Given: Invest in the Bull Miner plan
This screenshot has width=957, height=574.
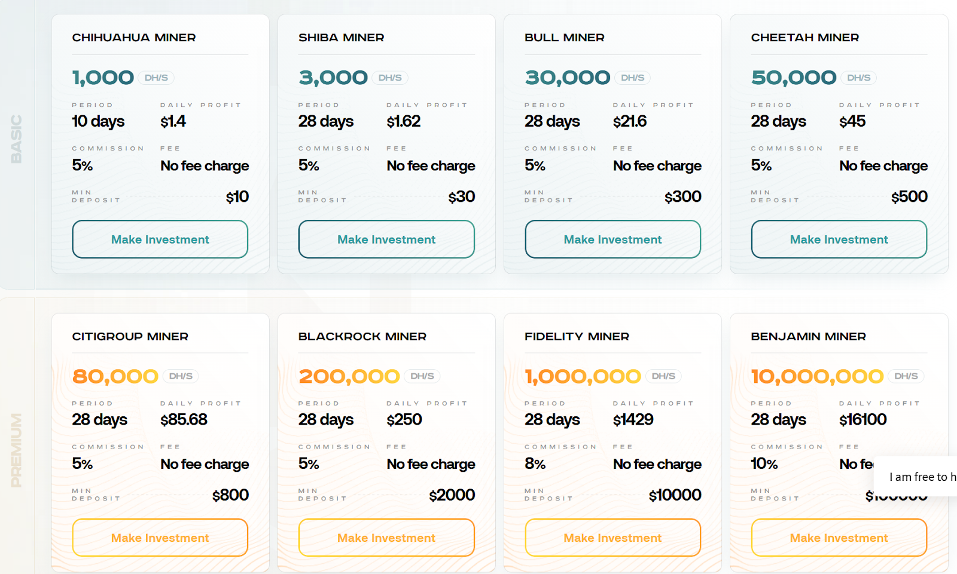Looking at the screenshot, I should point(612,240).
